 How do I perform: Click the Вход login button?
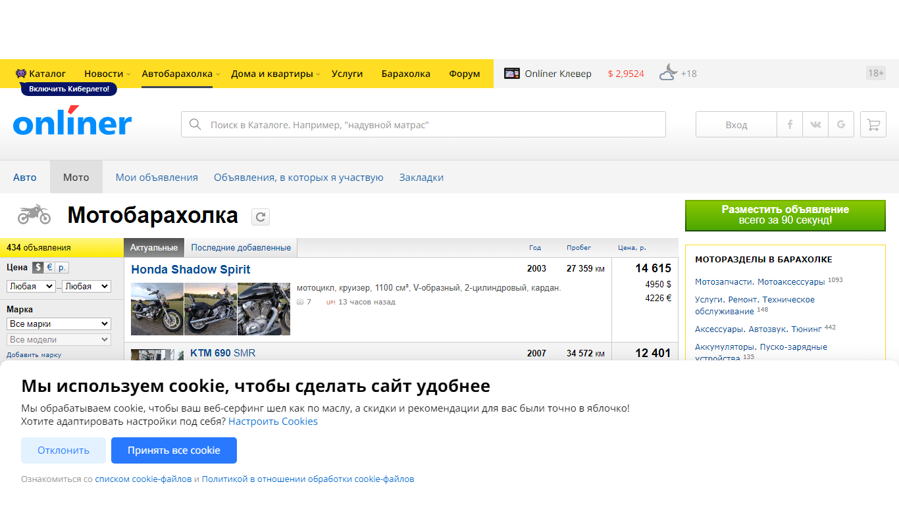tap(736, 124)
